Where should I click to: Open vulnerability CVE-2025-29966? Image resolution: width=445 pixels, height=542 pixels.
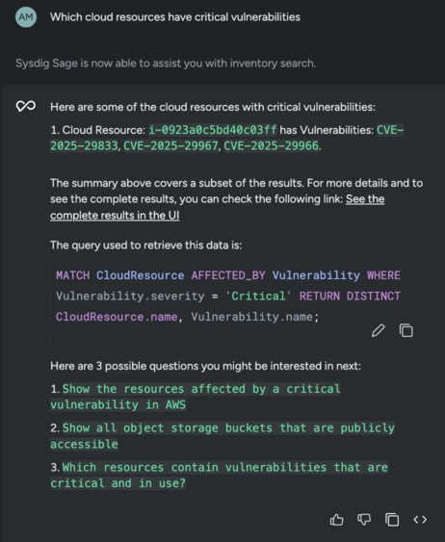pyautogui.click(x=271, y=146)
